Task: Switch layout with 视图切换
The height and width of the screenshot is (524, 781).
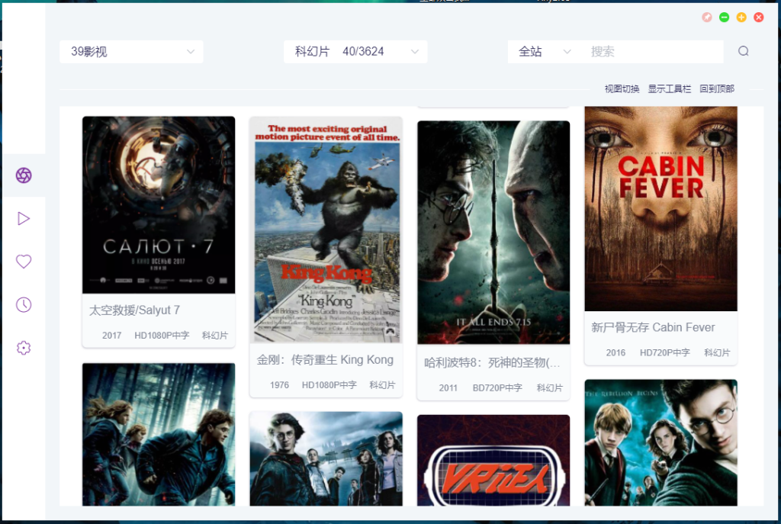Action: pos(622,89)
